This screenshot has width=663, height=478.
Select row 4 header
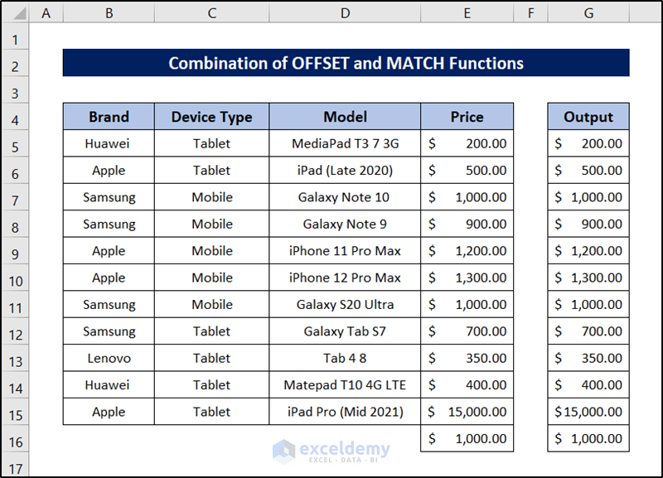coord(17,117)
